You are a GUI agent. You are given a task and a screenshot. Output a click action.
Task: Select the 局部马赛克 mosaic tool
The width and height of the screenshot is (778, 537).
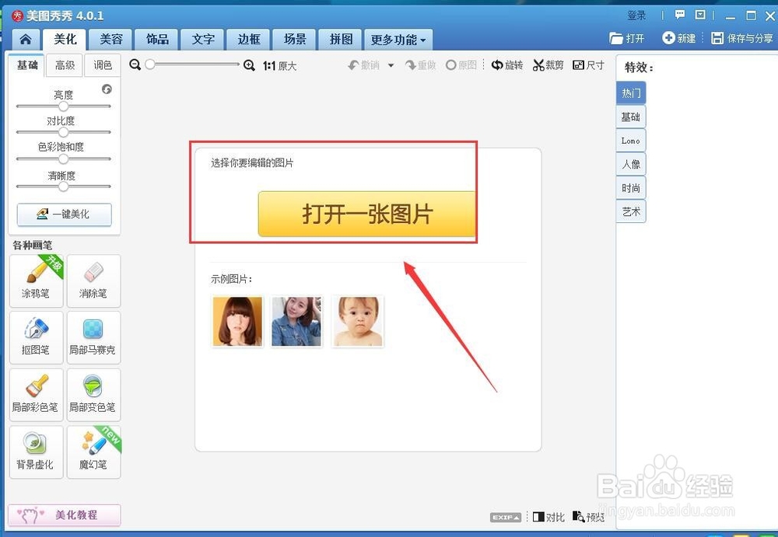(x=93, y=337)
